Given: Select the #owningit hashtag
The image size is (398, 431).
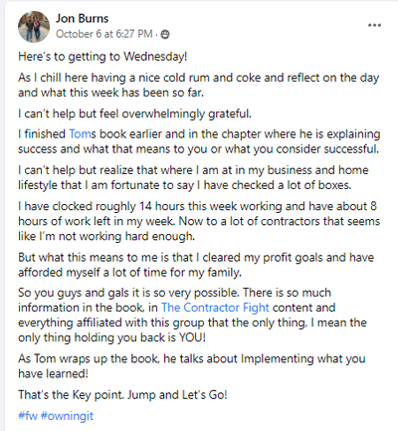Looking at the screenshot, I should 67,416.
